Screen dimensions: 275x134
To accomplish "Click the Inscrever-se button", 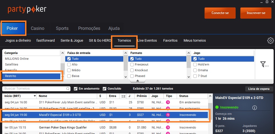I will (256, 13).
